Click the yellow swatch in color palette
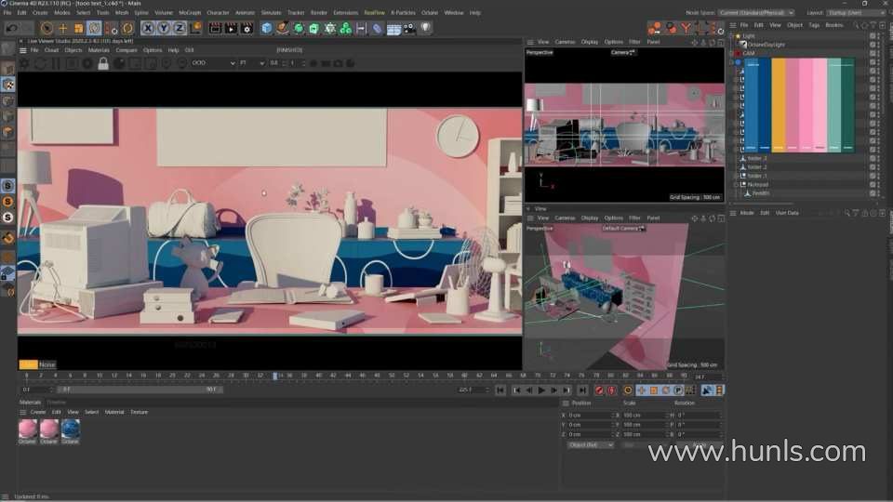Screen dimensions: 893x502 coord(779,104)
